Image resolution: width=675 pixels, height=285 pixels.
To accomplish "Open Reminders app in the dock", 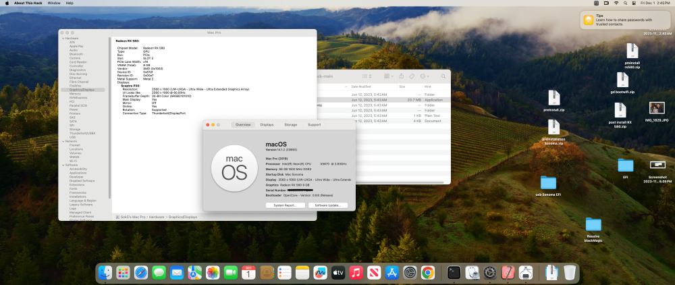I will (285, 273).
